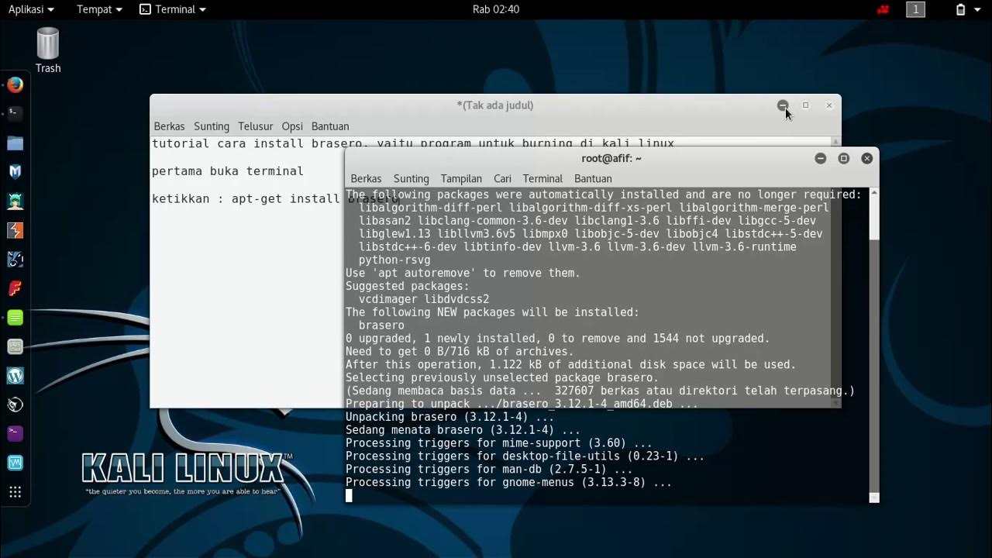This screenshot has width=992, height=558.
Task: Switch workspace via the 1 indicator
Action: [916, 9]
